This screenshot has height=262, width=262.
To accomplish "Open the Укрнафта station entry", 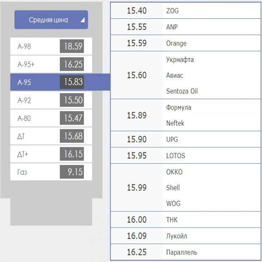I will pyautogui.click(x=180, y=60).
